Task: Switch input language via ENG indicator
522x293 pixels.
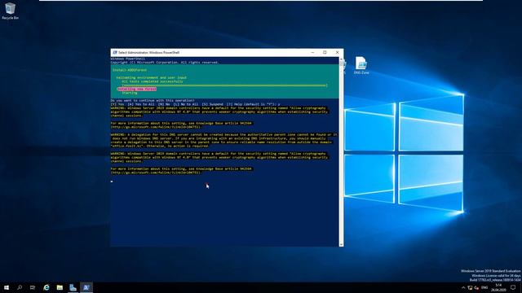Action: (x=484, y=287)
